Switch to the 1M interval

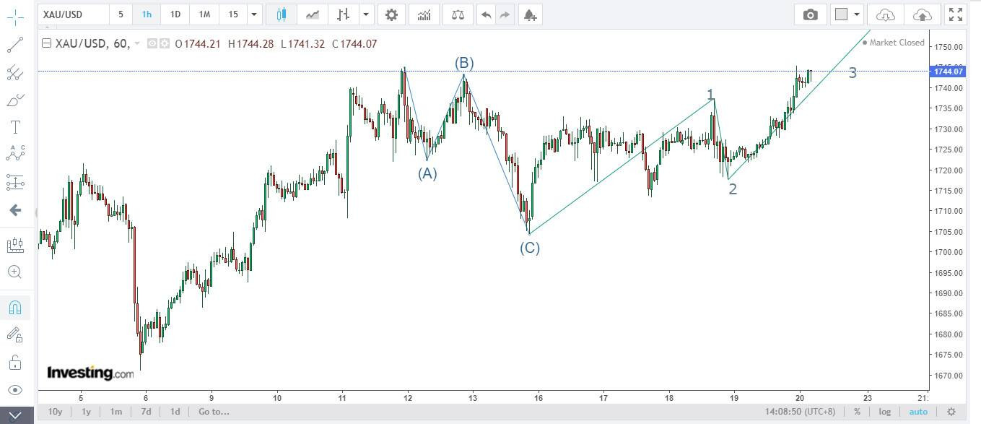click(204, 14)
